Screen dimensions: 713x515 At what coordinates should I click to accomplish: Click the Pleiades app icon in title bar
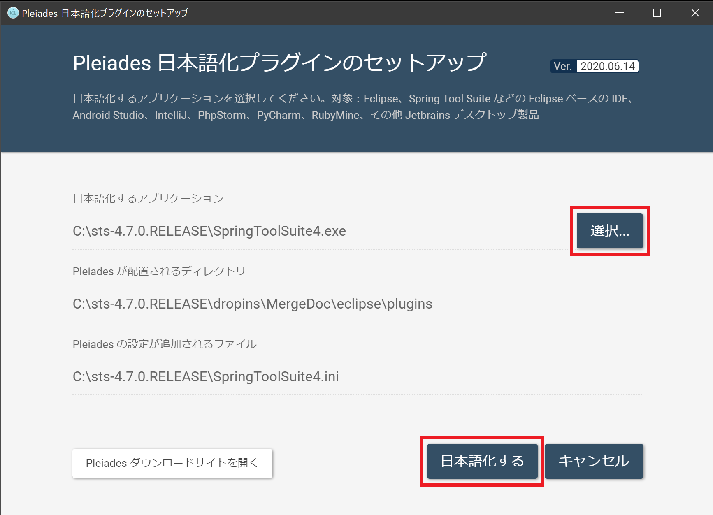[13, 13]
